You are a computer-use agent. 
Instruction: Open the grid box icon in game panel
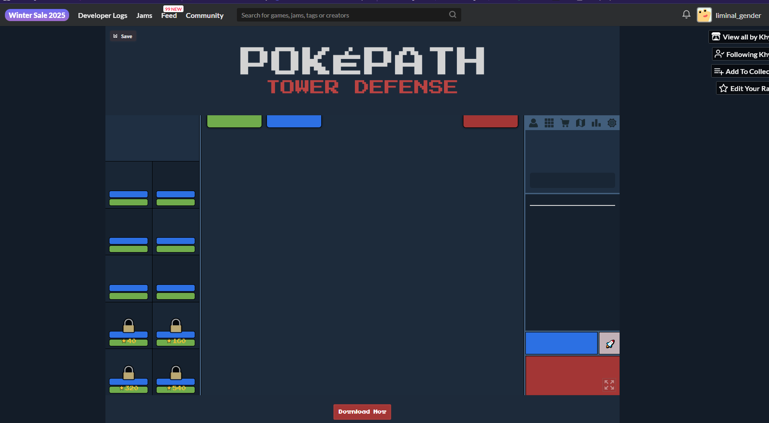549,123
